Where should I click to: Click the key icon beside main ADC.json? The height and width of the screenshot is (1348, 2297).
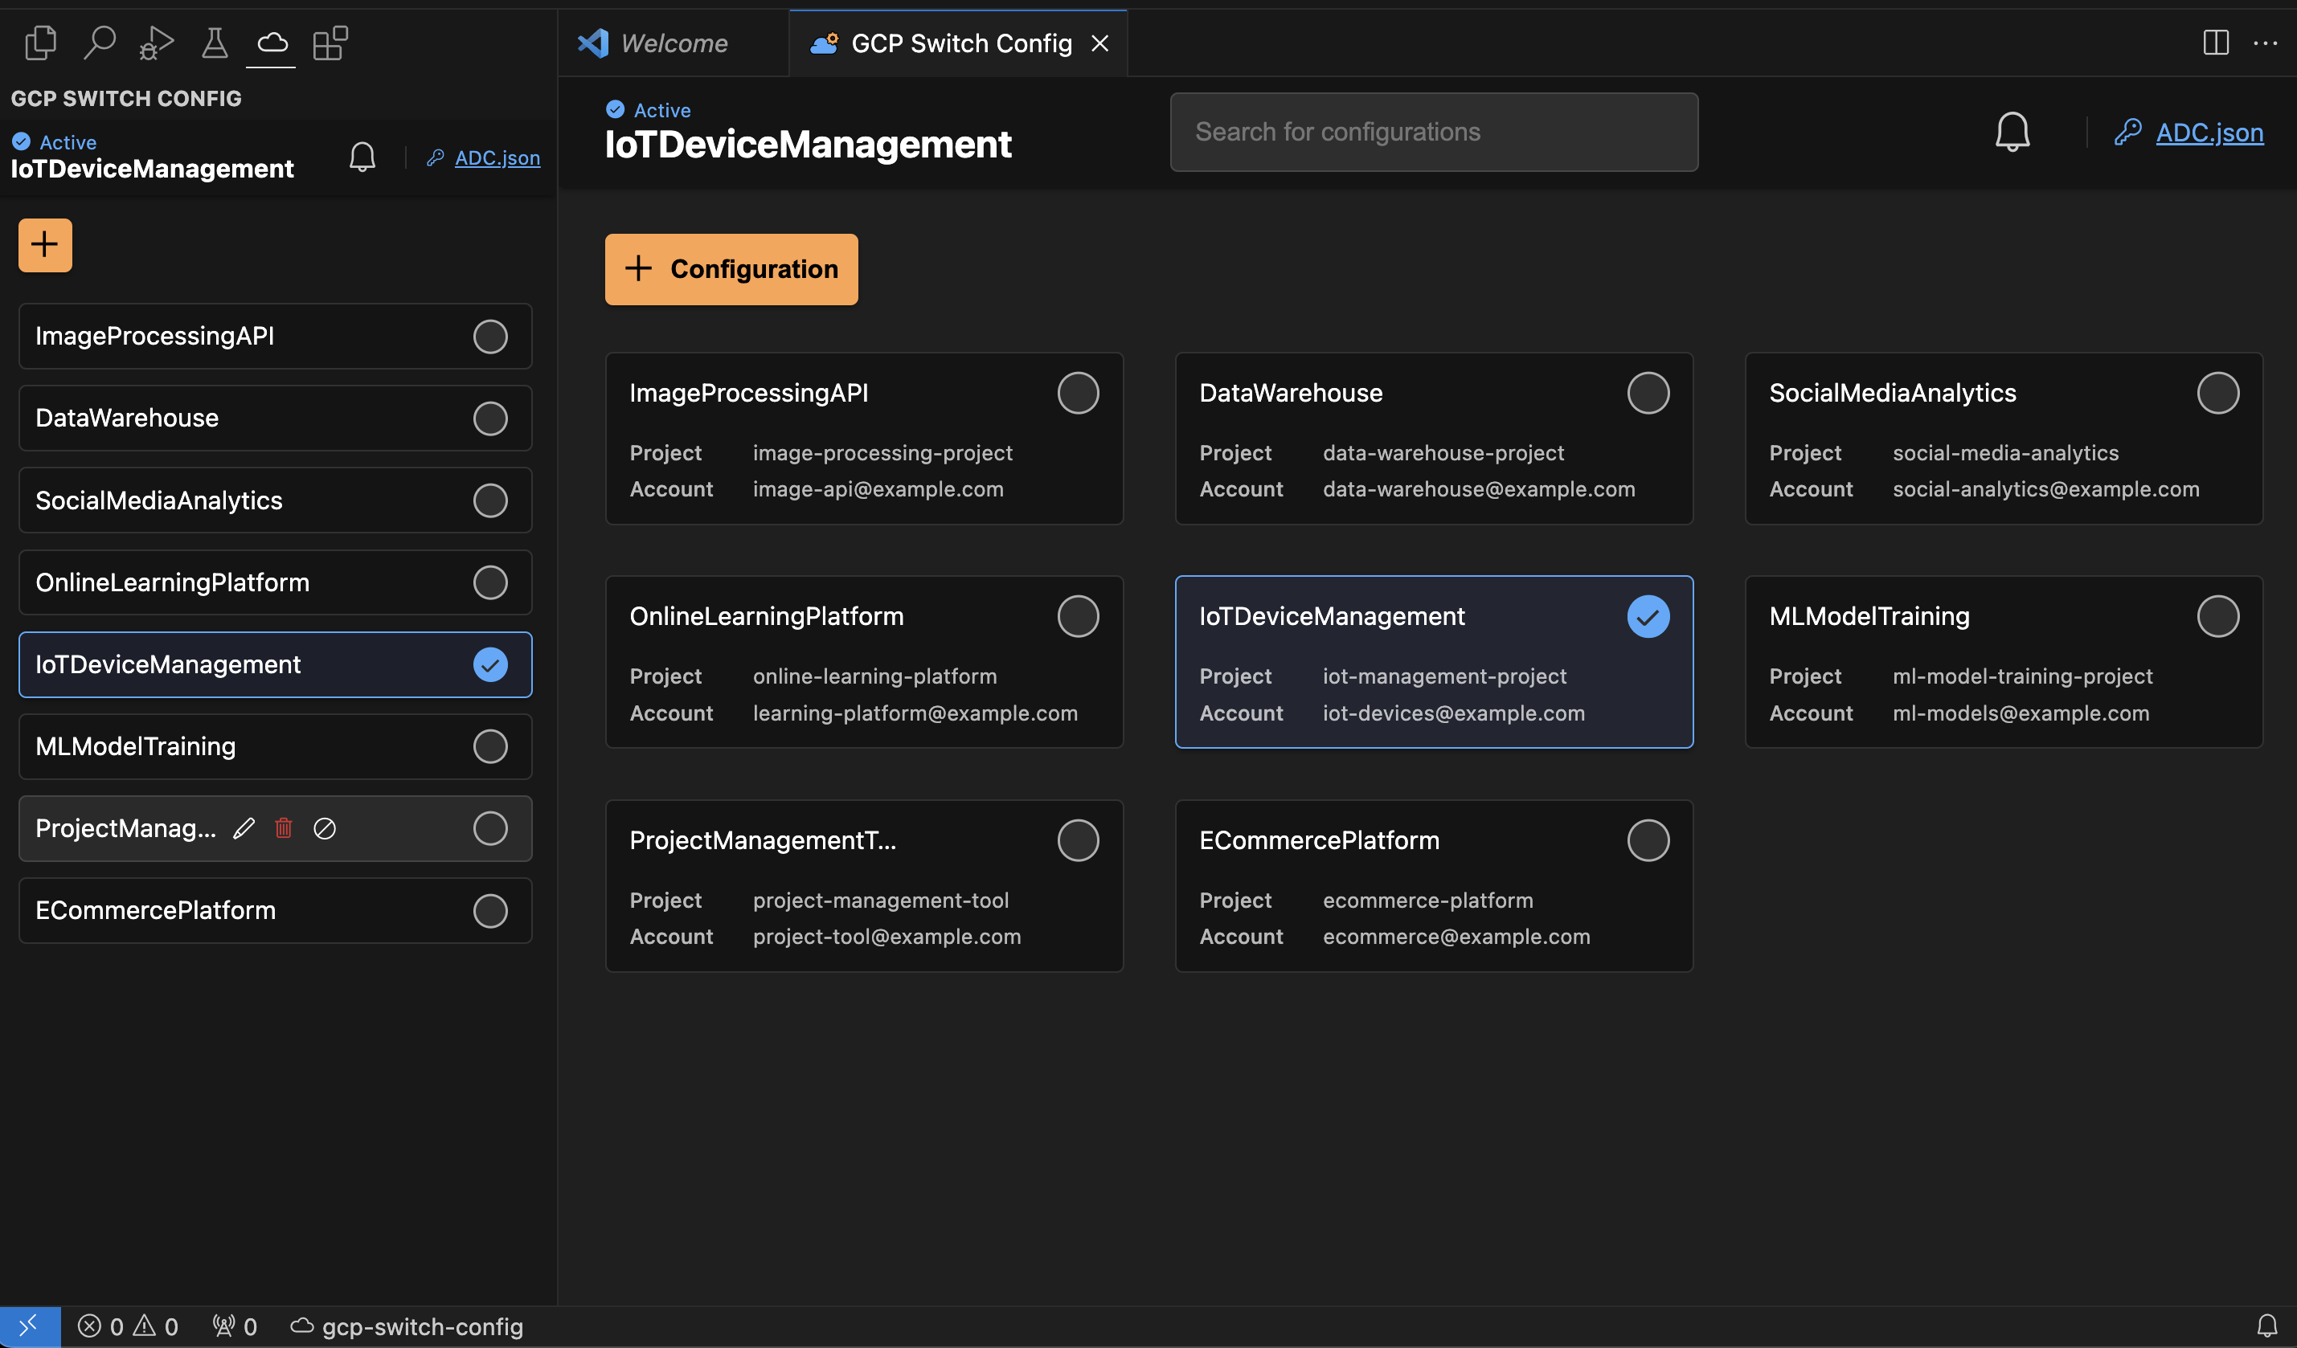2127,132
